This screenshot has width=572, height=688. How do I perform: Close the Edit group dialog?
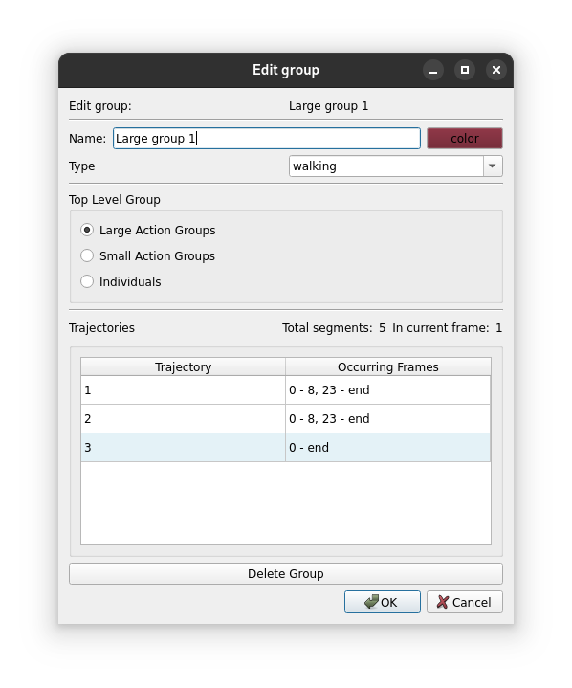[496, 70]
